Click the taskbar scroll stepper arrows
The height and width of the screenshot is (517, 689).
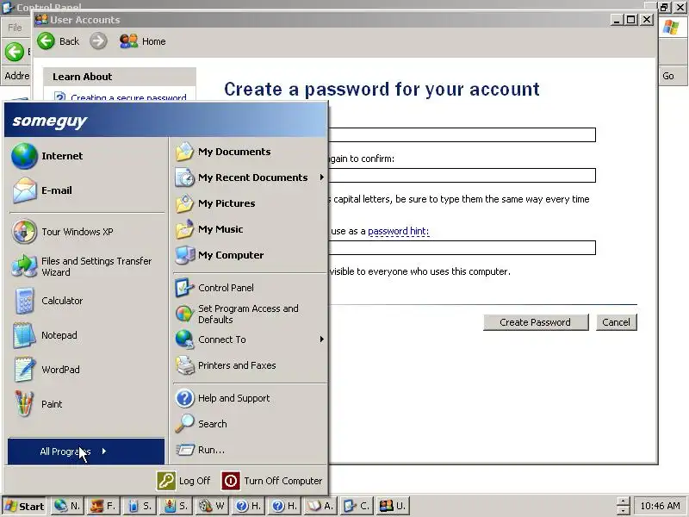click(x=623, y=506)
